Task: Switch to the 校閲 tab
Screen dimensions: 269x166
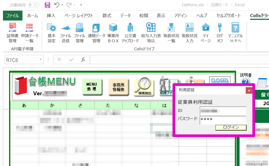Action: (144, 16)
